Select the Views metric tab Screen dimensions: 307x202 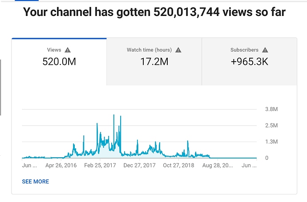pyautogui.click(x=59, y=62)
